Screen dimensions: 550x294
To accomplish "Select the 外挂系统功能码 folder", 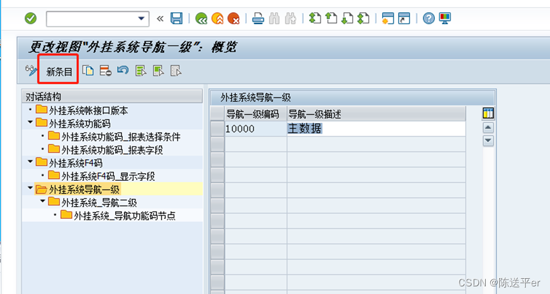I will coord(73,123).
